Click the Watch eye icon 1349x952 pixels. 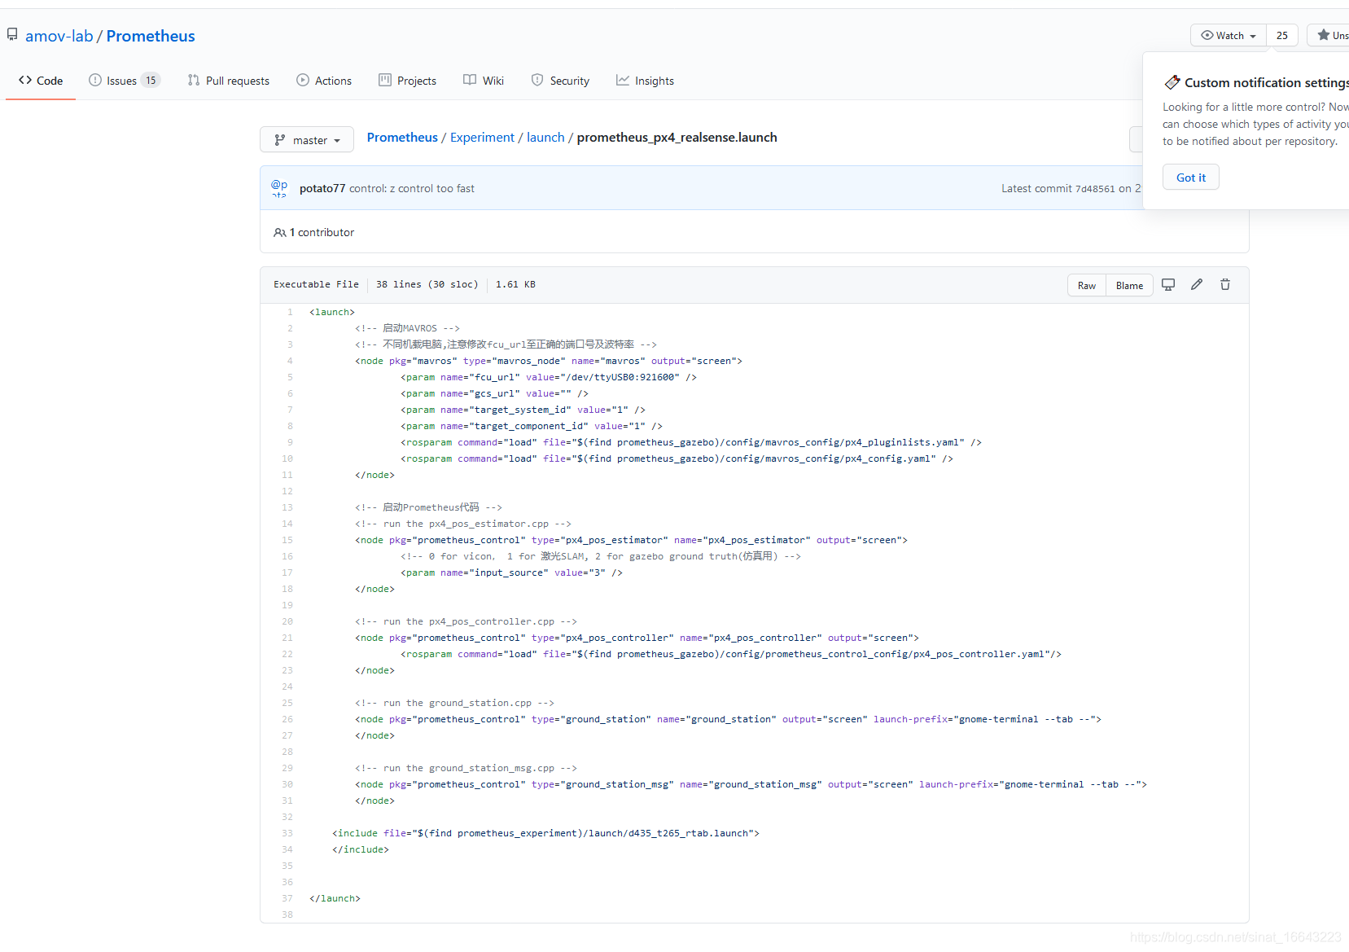pos(1207,35)
